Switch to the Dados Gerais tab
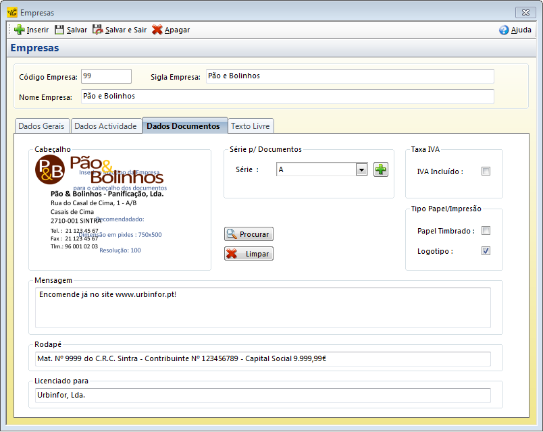The height and width of the screenshot is (432, 543). pyautogui.click(x=41, y=126)
